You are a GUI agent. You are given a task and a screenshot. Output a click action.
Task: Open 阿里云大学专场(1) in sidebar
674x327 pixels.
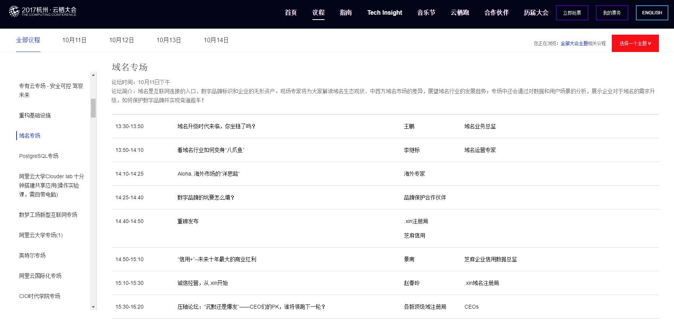[x=41, y=235]
